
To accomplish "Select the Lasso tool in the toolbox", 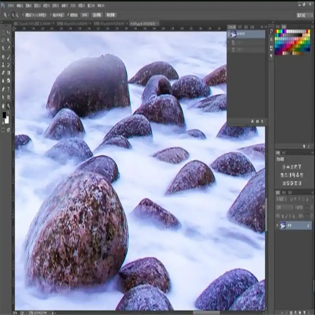I will [x=3, y=40].
